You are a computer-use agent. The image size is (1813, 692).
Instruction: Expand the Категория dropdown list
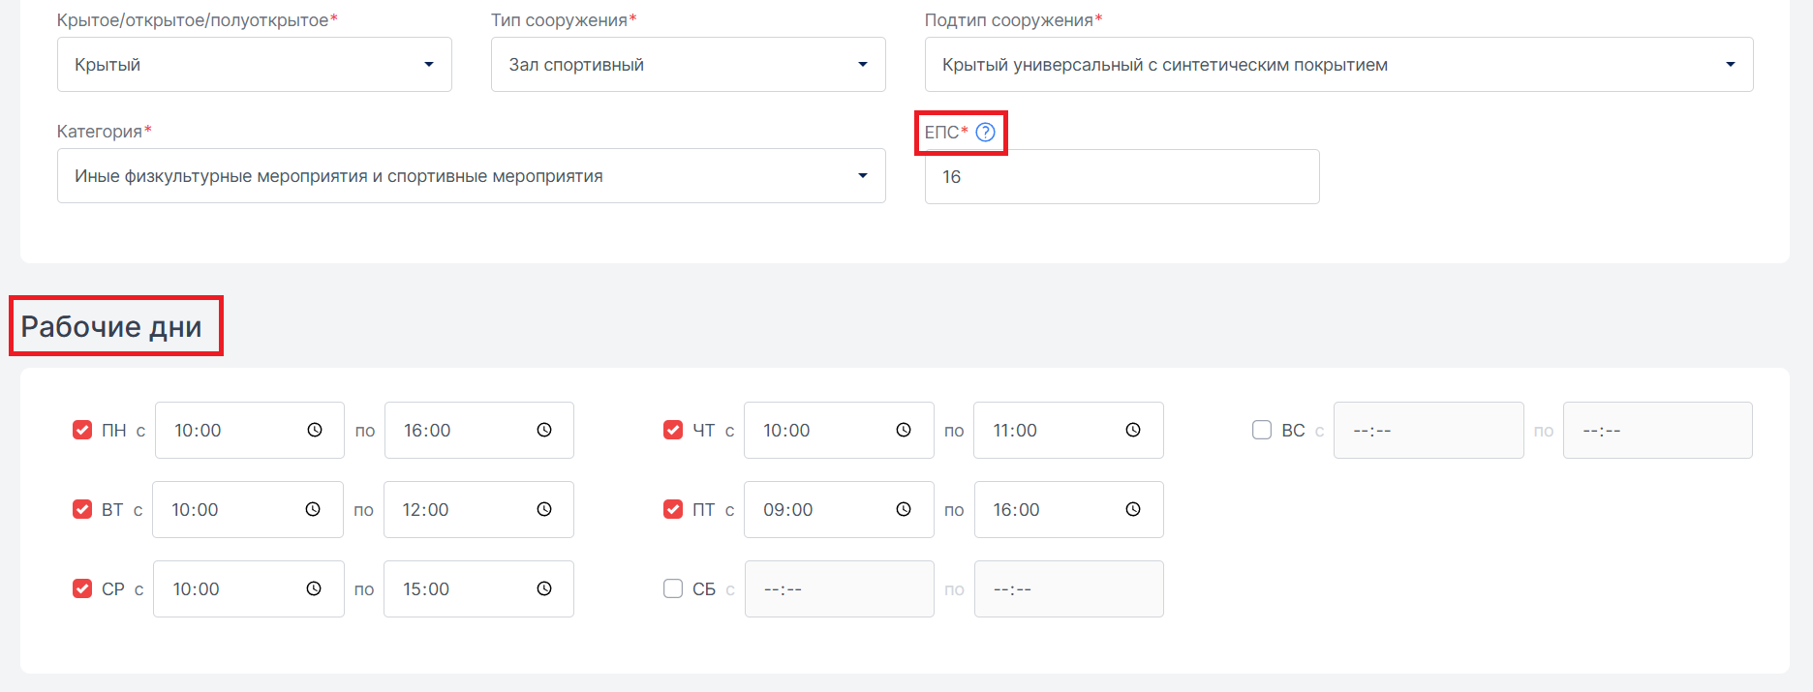471,176
